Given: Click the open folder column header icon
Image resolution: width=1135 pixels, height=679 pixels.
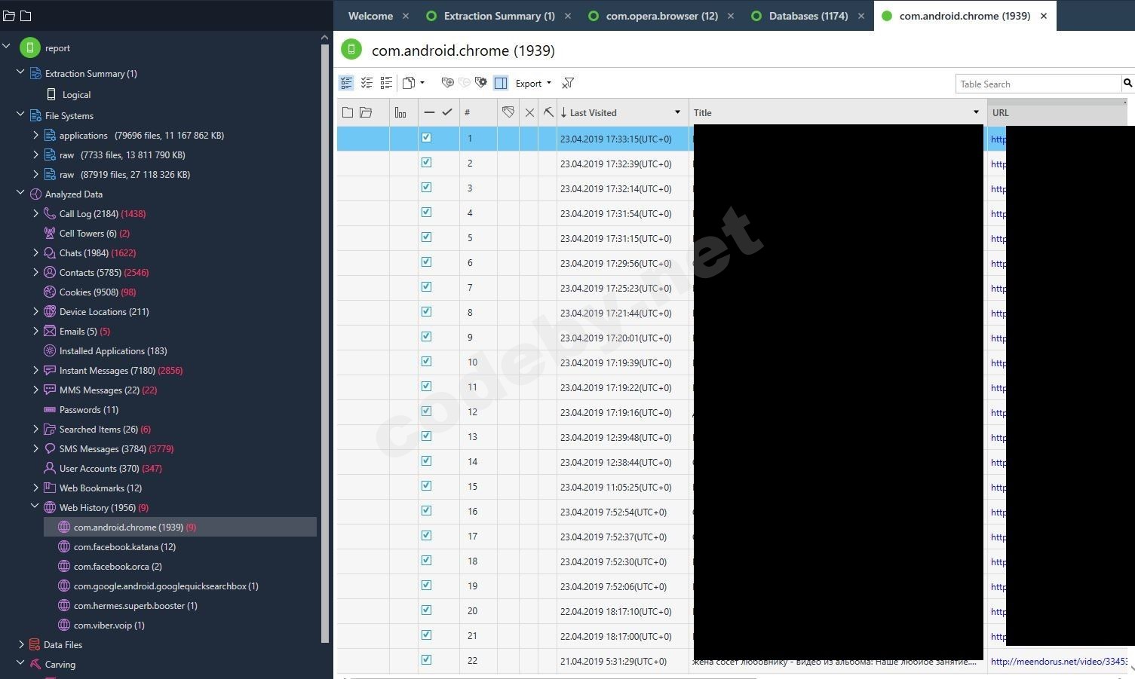Looking at the screenshot, I should click(x=366, y=112).
